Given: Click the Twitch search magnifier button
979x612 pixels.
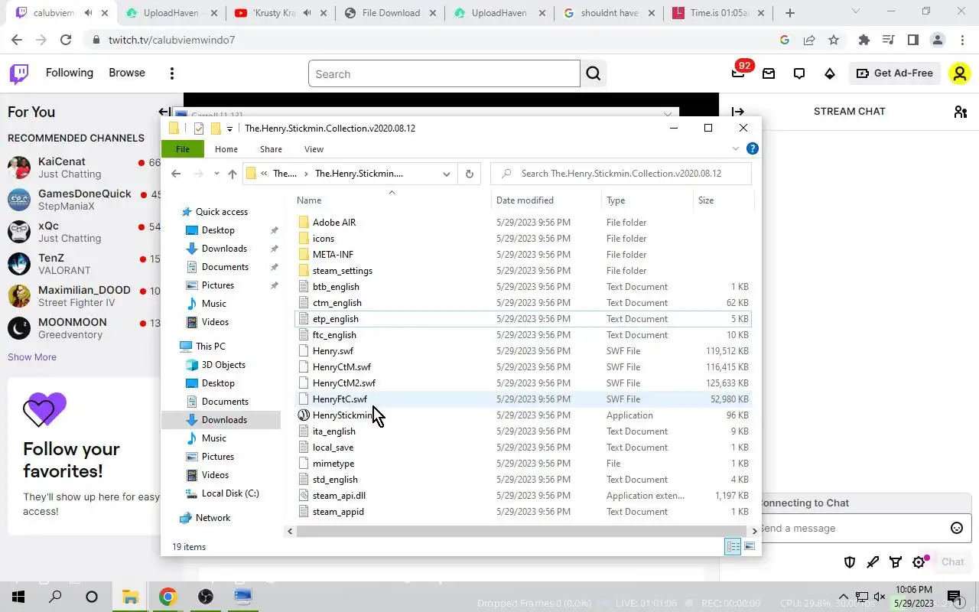Looking at the screenshot, I should 594,73.
